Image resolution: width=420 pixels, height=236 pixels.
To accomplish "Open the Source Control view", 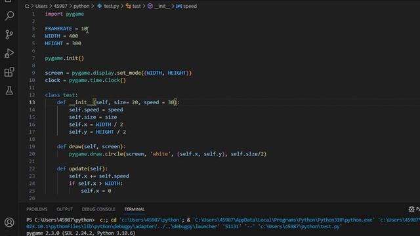I will click(x=9, y=35).
